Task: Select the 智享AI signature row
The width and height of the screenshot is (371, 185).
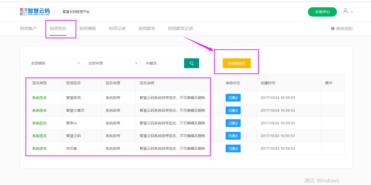Action: (71, 123)
